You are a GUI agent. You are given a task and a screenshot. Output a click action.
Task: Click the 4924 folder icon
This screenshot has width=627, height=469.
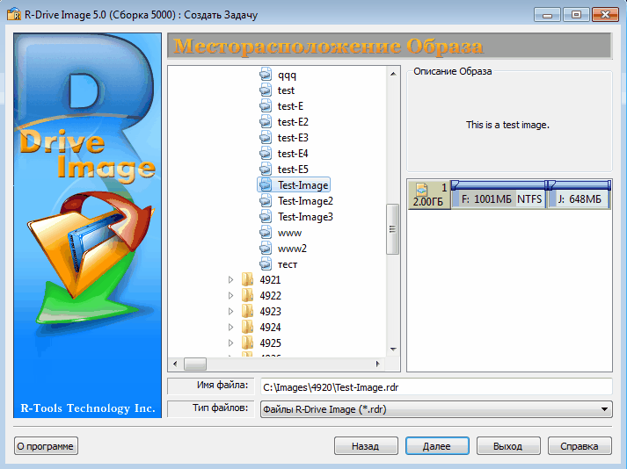[x=247, y=328]
